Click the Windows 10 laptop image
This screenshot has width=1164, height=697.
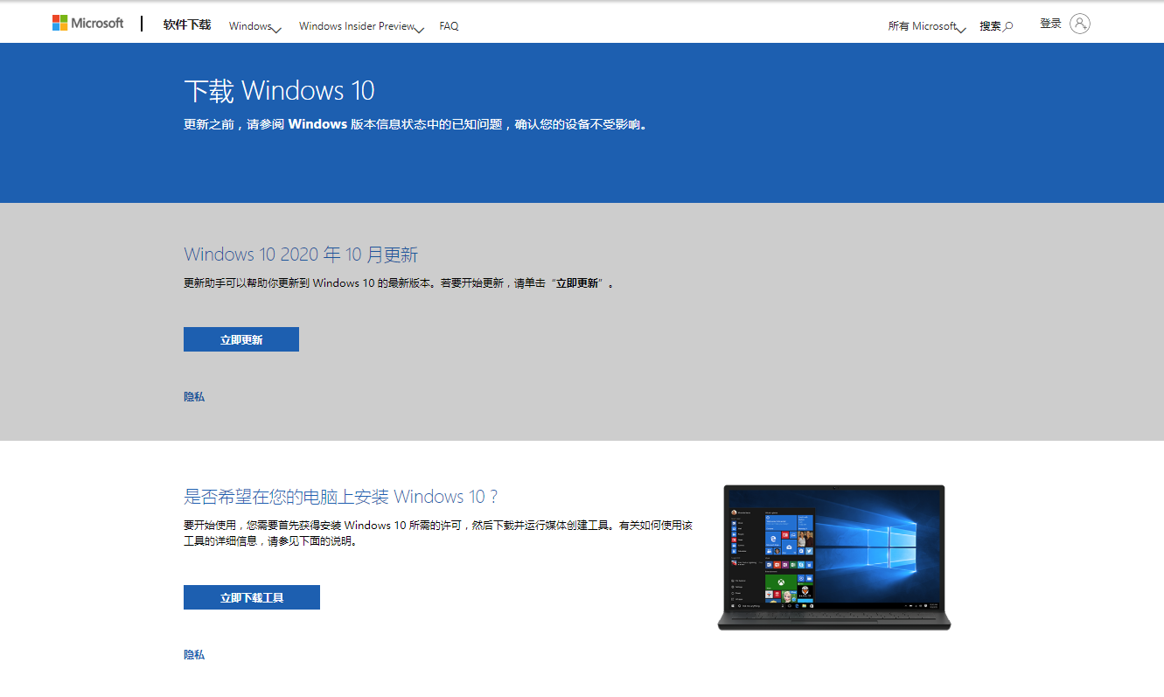click(834, 557)
